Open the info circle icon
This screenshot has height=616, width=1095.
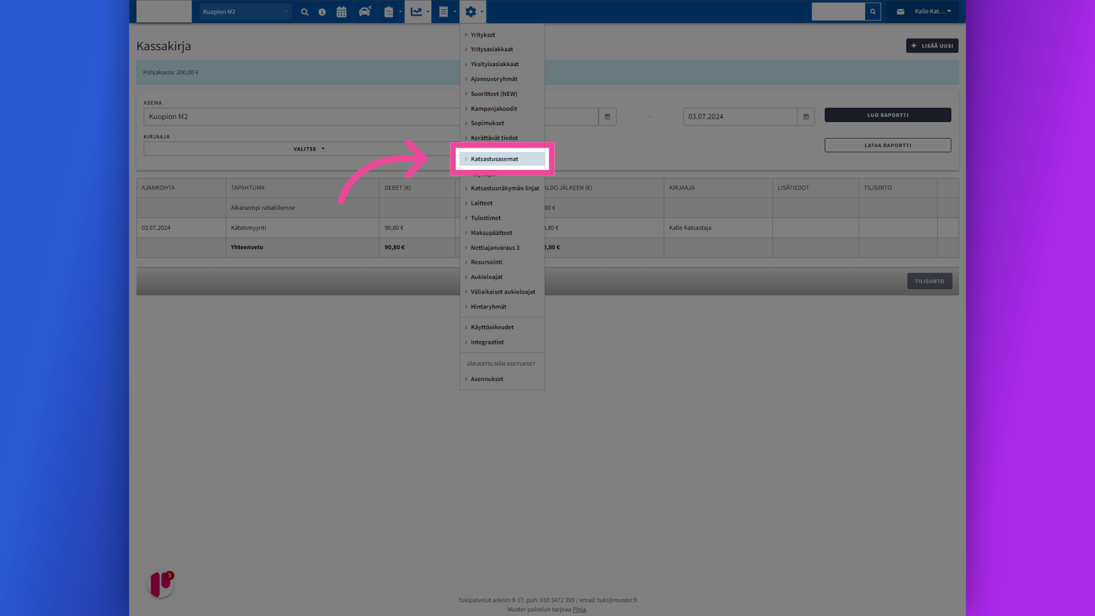pyautogui.click(x=322, y=11)
